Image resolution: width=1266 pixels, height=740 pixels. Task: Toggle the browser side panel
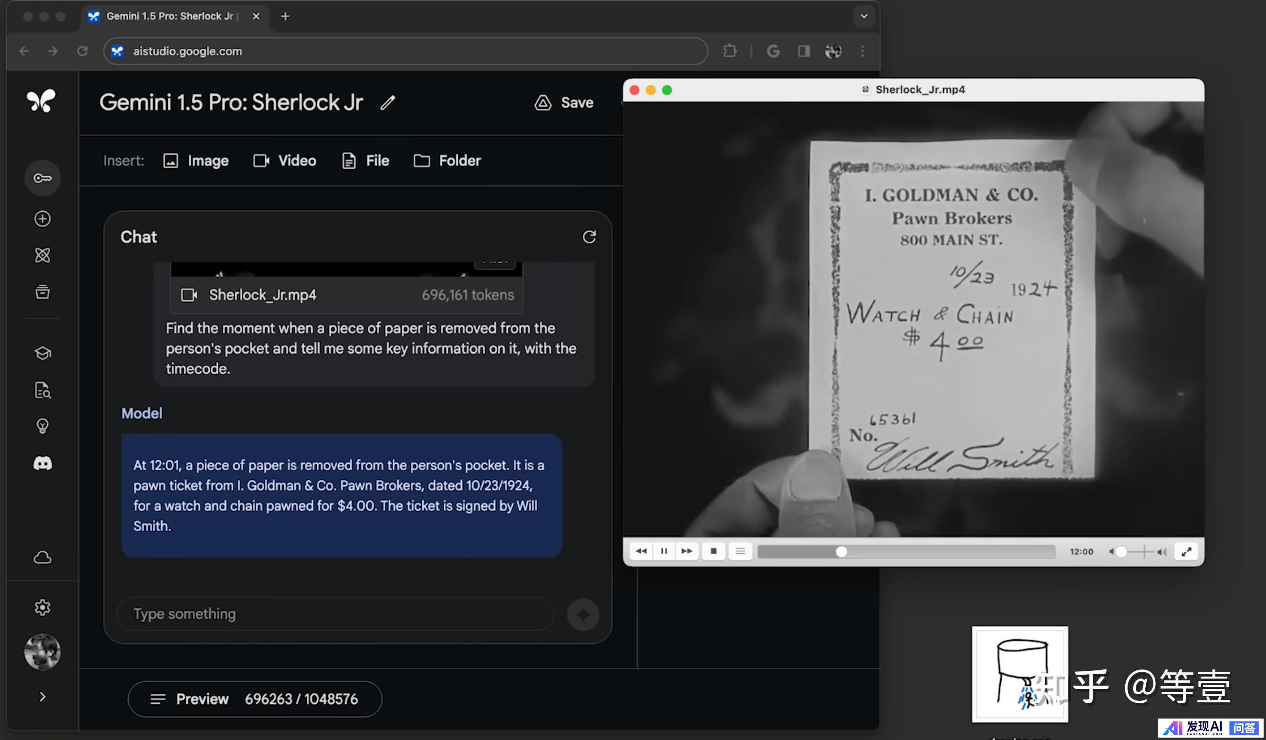click(x=804, y=51)
